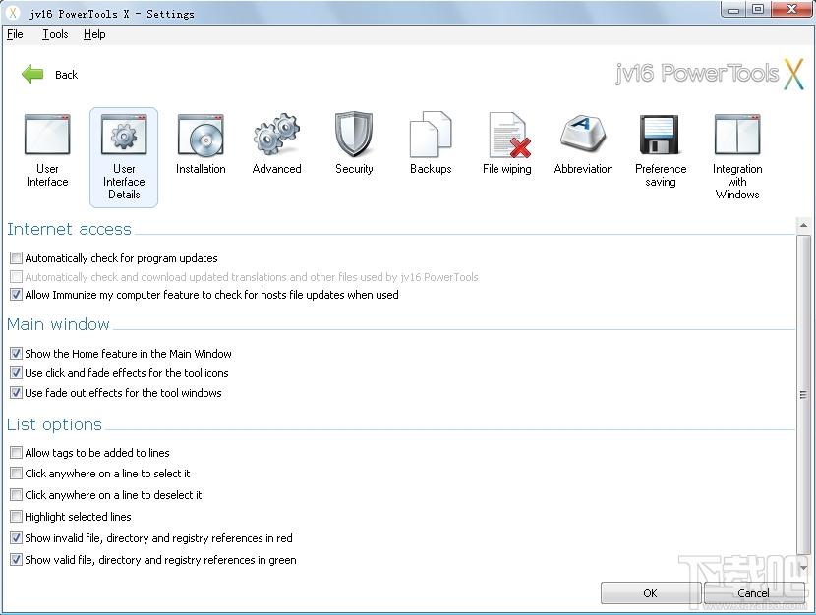The width and height of the screenshot is (816, 615).
Task: Maximize the Settings window
Action: point(758,10)
